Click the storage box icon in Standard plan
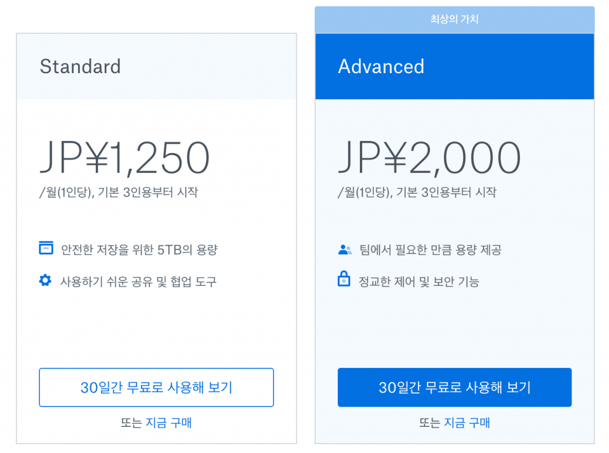609x453 pixels. (46, 248)
